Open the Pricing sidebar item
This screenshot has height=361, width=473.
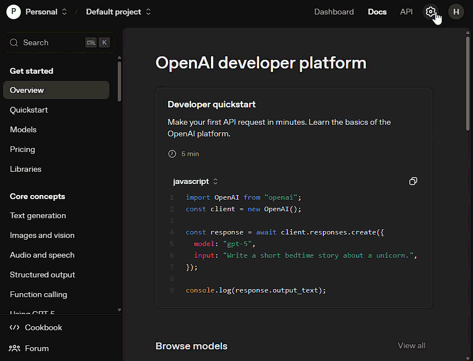[23, 149]
